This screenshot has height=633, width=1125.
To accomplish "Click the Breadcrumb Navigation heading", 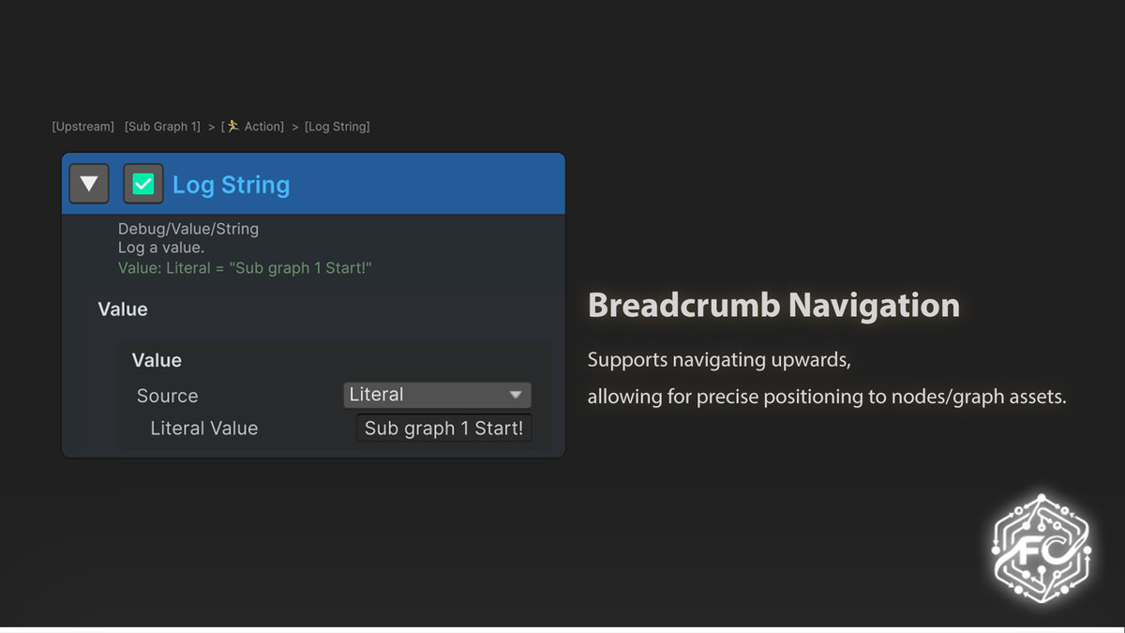I will point(773,306).
